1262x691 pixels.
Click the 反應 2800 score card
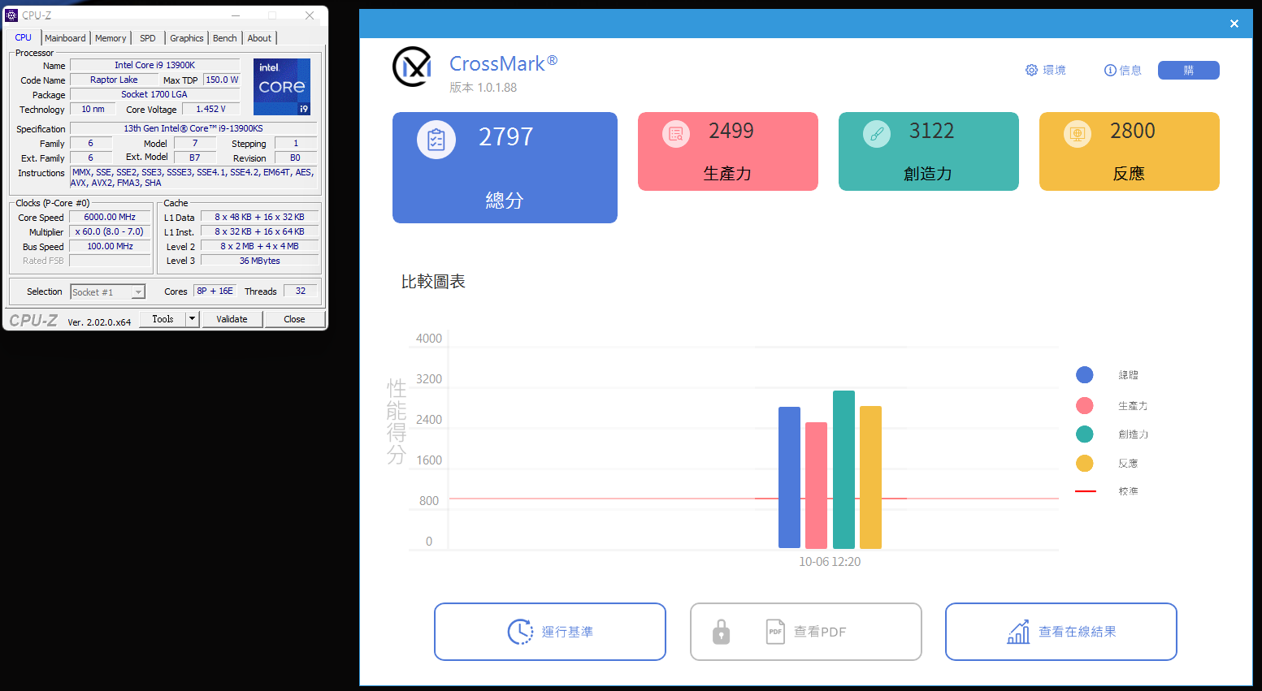click(1130, 151)
